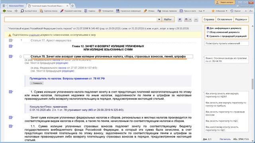
Task: Click the scrollbar up arrow
Action: [253, 26]
